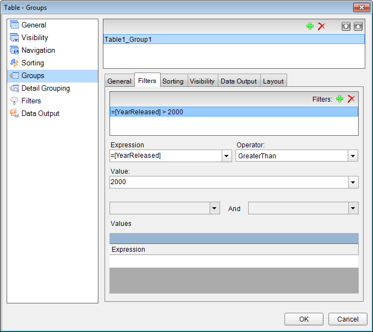This screenshot has width=373, height=332.
Task: Click the Groups page icon in the sidebar
Action: click(14, 75)
